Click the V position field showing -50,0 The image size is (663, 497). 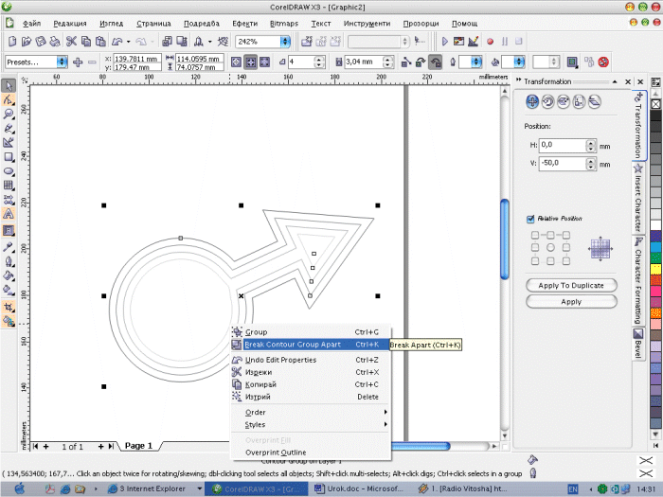click(563, 163)
